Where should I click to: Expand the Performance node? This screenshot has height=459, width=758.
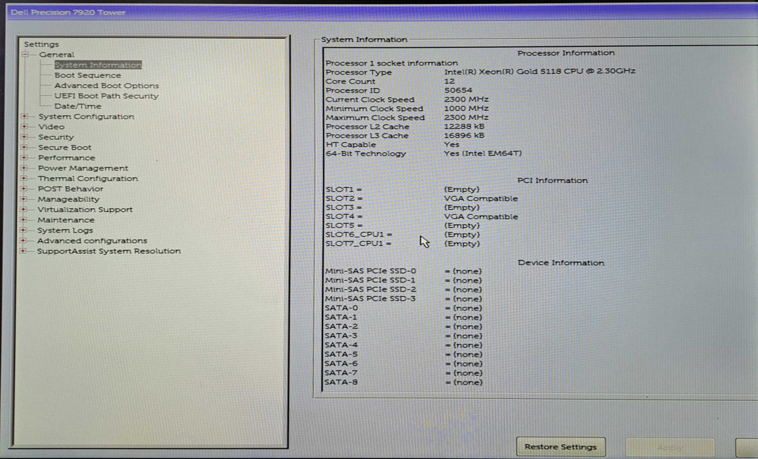[x=24, y=157]
